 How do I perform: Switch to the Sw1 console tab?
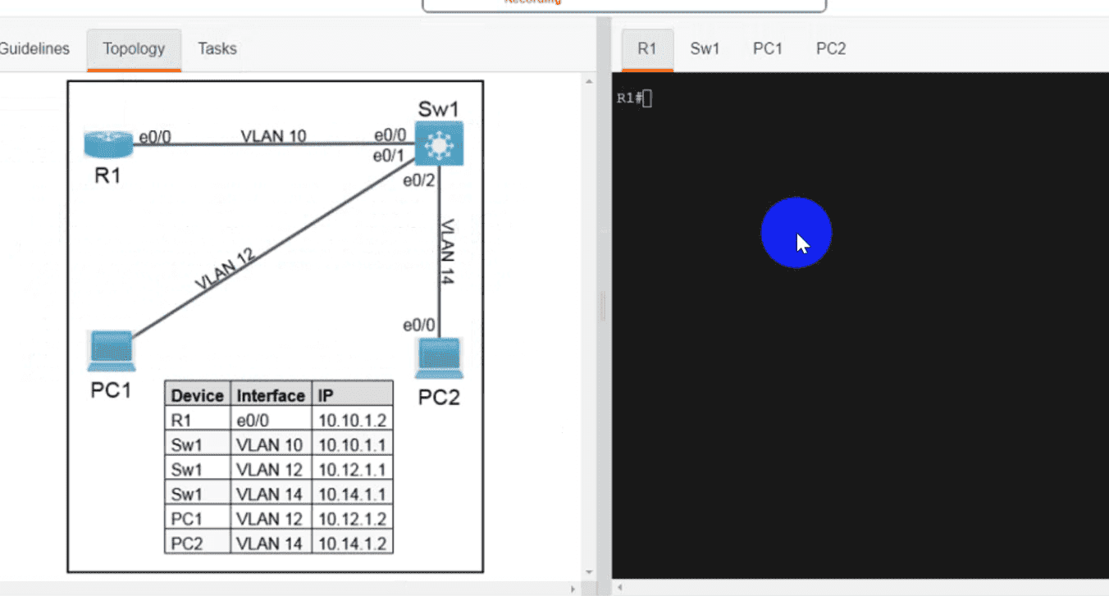(705, 48)
